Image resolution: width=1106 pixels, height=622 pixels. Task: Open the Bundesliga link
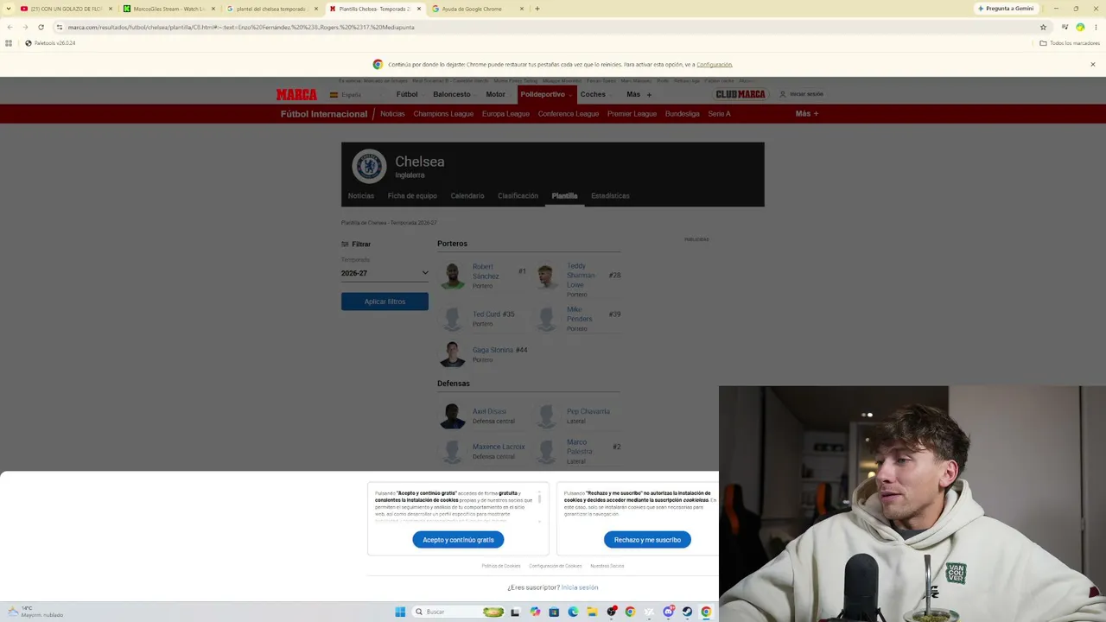point(683,114)
